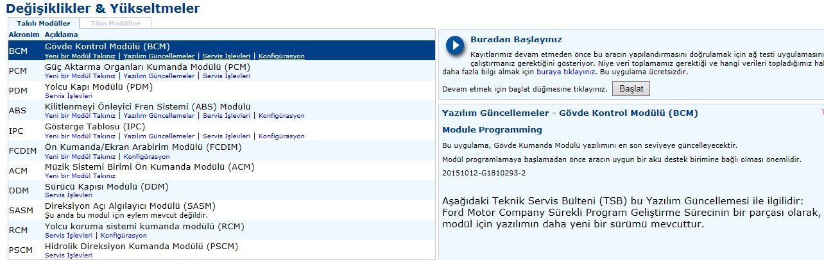Click Konfigürasyon under ABS module
824x260 pixels.
pos(281,116)
